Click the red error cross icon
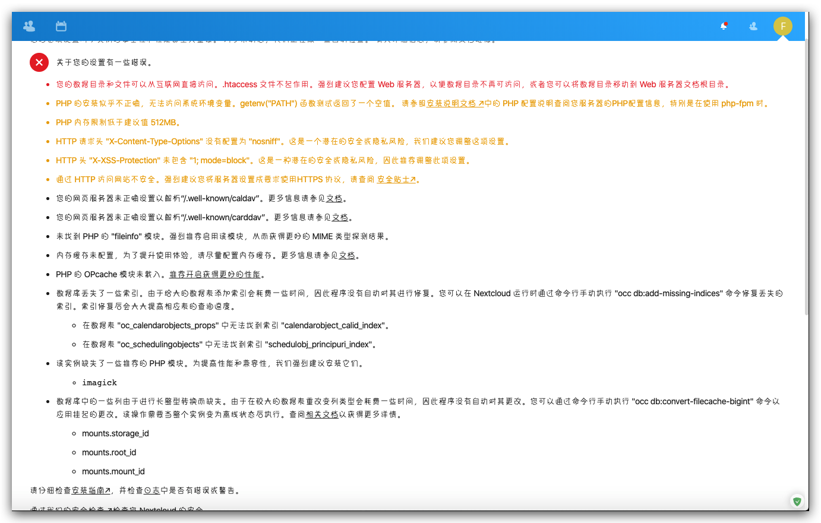This screenshot has height=523, width=821. click(x=39, y=62)
